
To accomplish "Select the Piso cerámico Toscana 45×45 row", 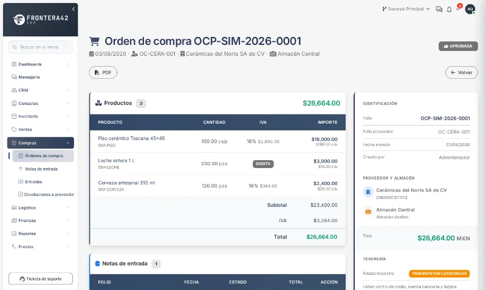I will (x=217, y=141).
